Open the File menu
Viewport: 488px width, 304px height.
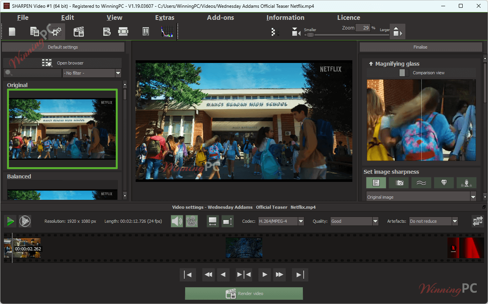[x=23, y=17]
